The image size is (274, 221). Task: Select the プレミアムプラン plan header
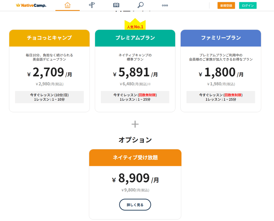pyautogui.click(x=135, y=38)
